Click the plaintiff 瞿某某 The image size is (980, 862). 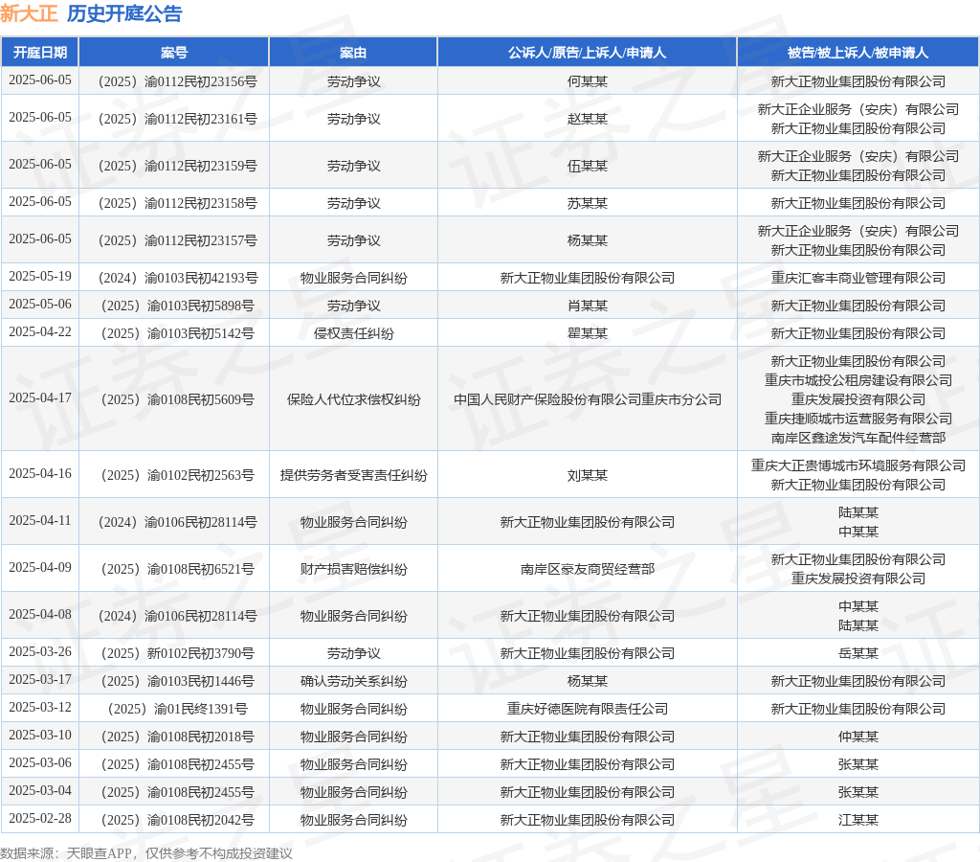point(587,333)
